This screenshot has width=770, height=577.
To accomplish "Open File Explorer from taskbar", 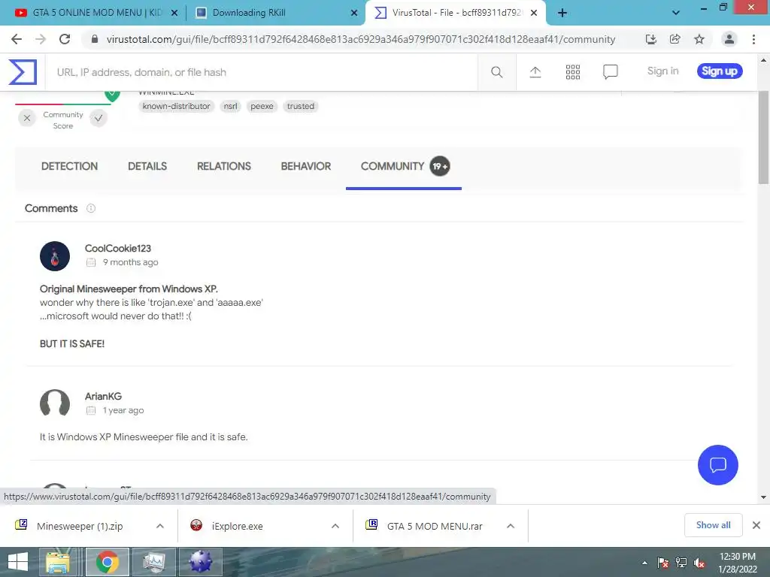I will pos(58,562).
